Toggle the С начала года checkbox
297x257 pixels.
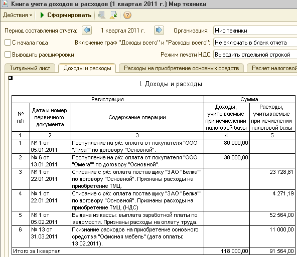[x=8, y=43]
